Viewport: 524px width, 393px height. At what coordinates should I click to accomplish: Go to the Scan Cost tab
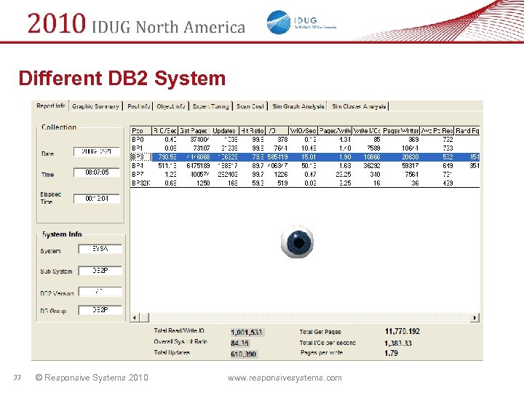tap(250, 106)
